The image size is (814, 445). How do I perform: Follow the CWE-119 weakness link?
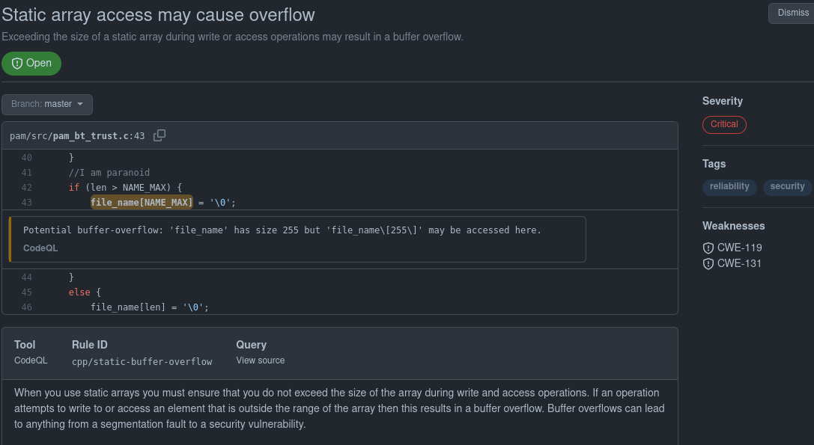(739, 248)
